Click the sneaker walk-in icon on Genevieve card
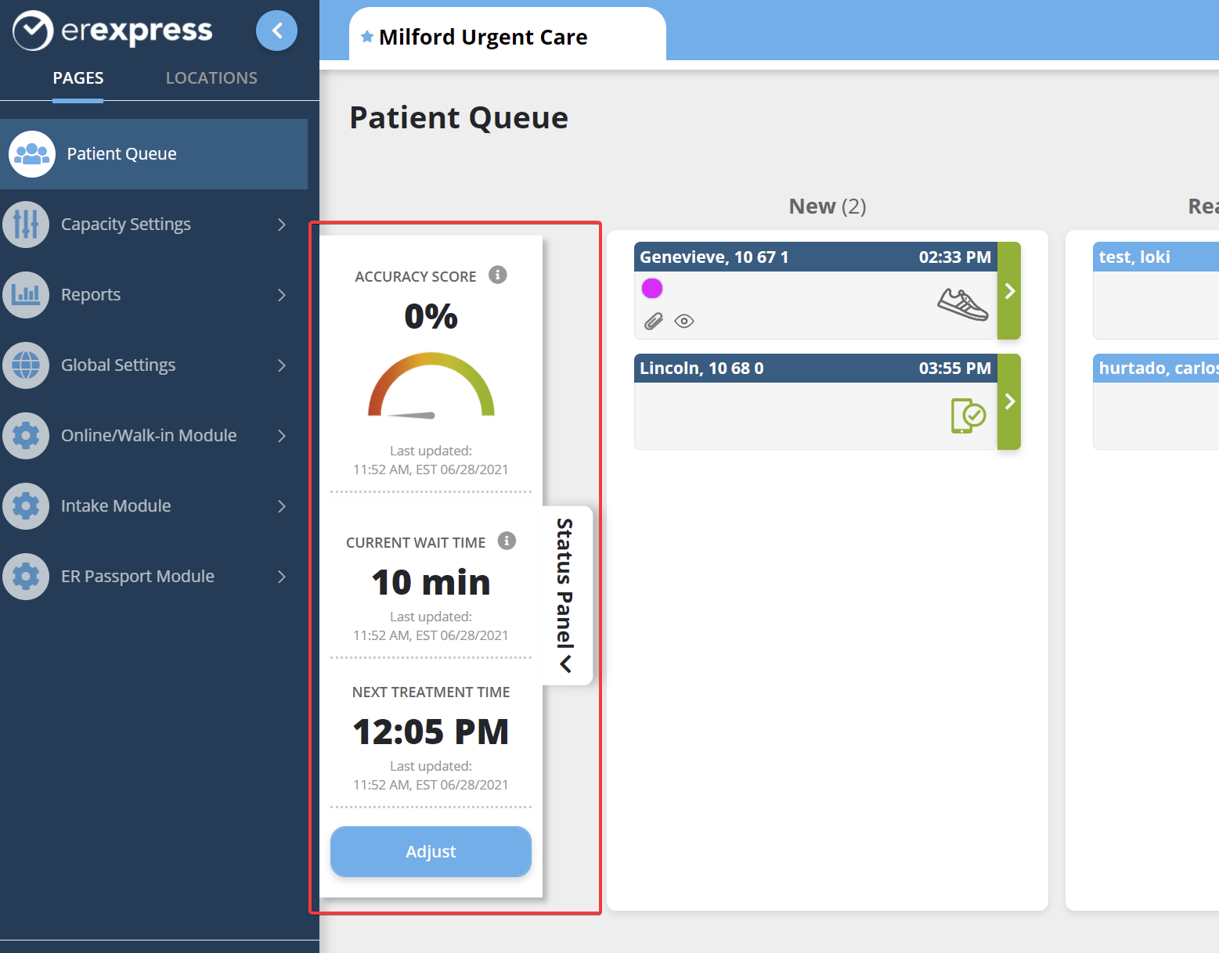Image resolution: width=1219 pixels, height=953 pixels. (962, 304)
